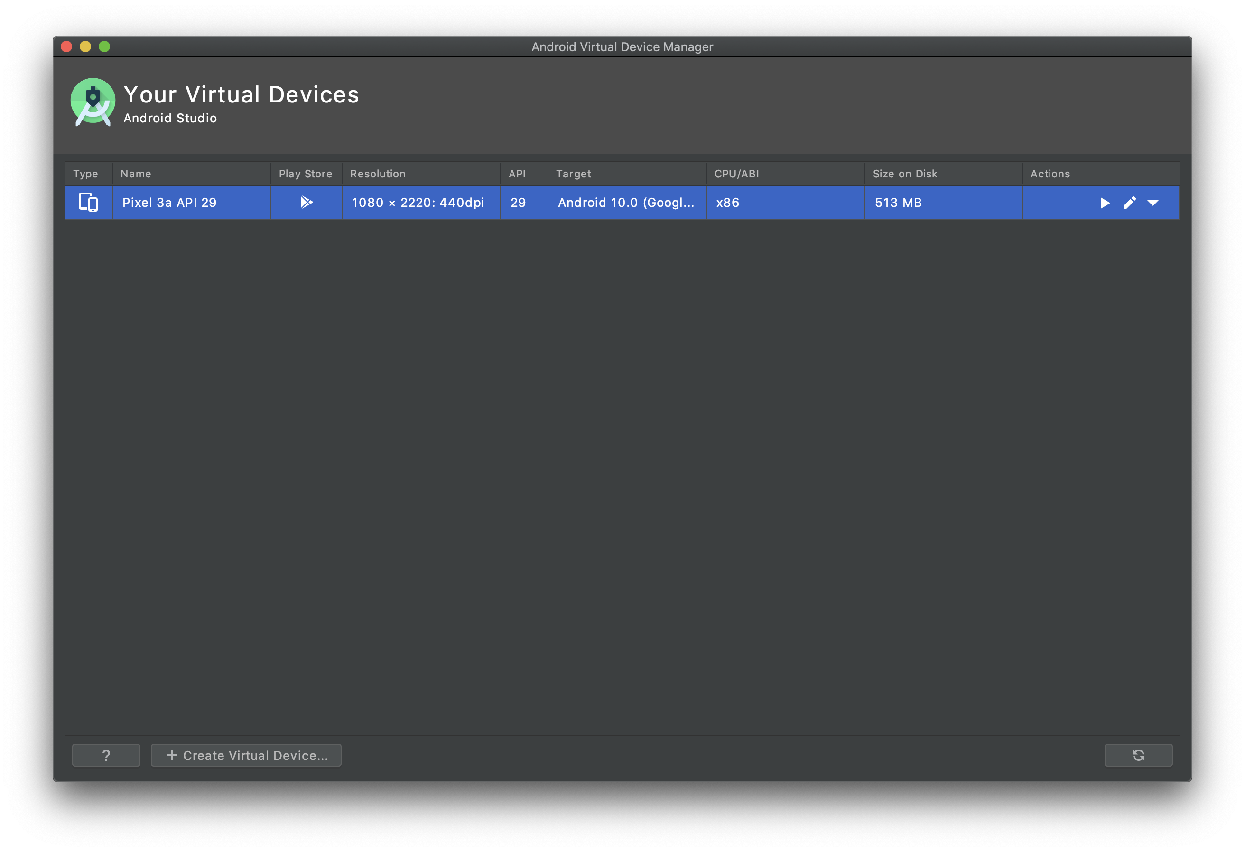Click the Target column header
Image resolution: width=1245 pixels, height=852 pixels.
click(573, 174)
